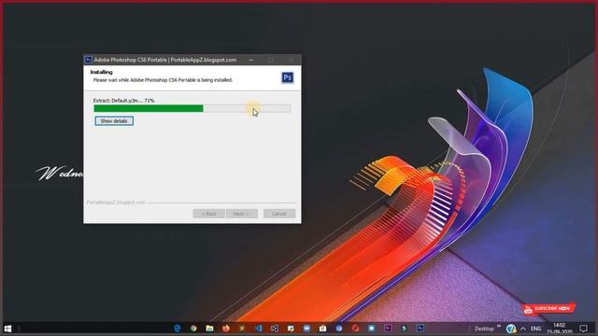Open Visual Studio purple icon in taskbar
The height and width of the screenshot is (336, 598).
coord(274,329)
